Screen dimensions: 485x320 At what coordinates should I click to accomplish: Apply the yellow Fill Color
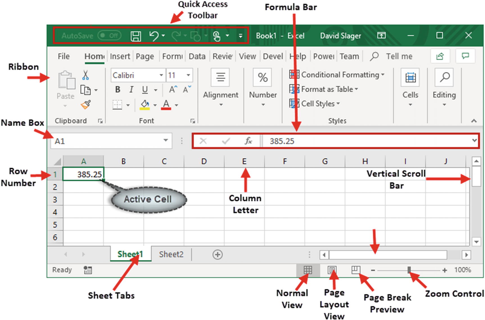click(x=145, y=105)
